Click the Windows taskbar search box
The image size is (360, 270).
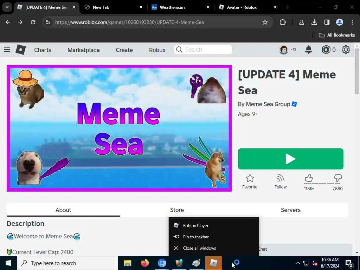[x=67, y=263]
